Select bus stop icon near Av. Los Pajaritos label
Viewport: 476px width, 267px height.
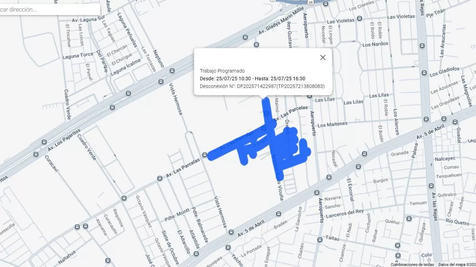(x=42, y=142)
